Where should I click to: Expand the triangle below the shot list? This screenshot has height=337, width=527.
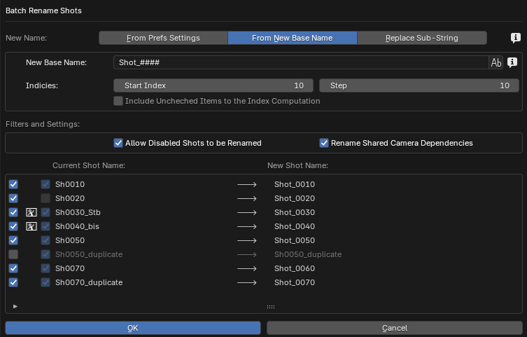click(x=15, y=306)
